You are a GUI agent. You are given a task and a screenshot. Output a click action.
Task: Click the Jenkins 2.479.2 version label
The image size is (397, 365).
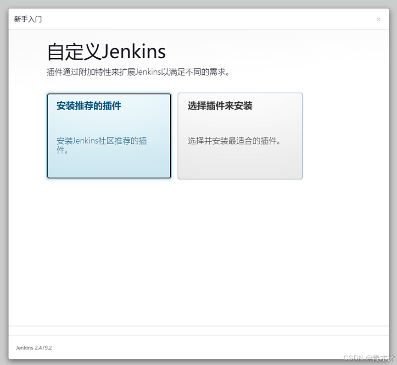tap(34, 348)
